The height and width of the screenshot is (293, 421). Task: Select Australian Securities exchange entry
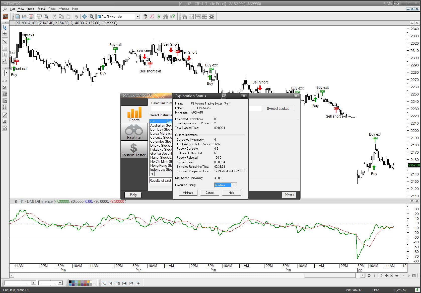pos(161,126)
